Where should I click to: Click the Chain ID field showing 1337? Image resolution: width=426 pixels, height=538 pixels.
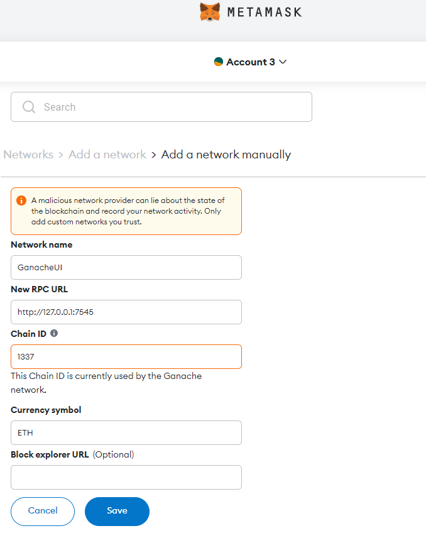pos(126,356)
